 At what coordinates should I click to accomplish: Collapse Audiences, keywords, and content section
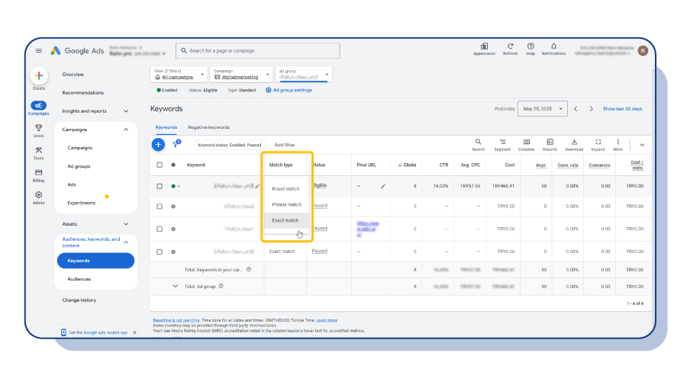126,242
